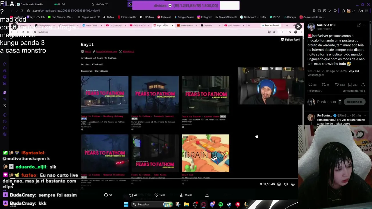Open the StreamElements bookmark
This screenshot has width=372, height=209.
click(x=226, y=17)
